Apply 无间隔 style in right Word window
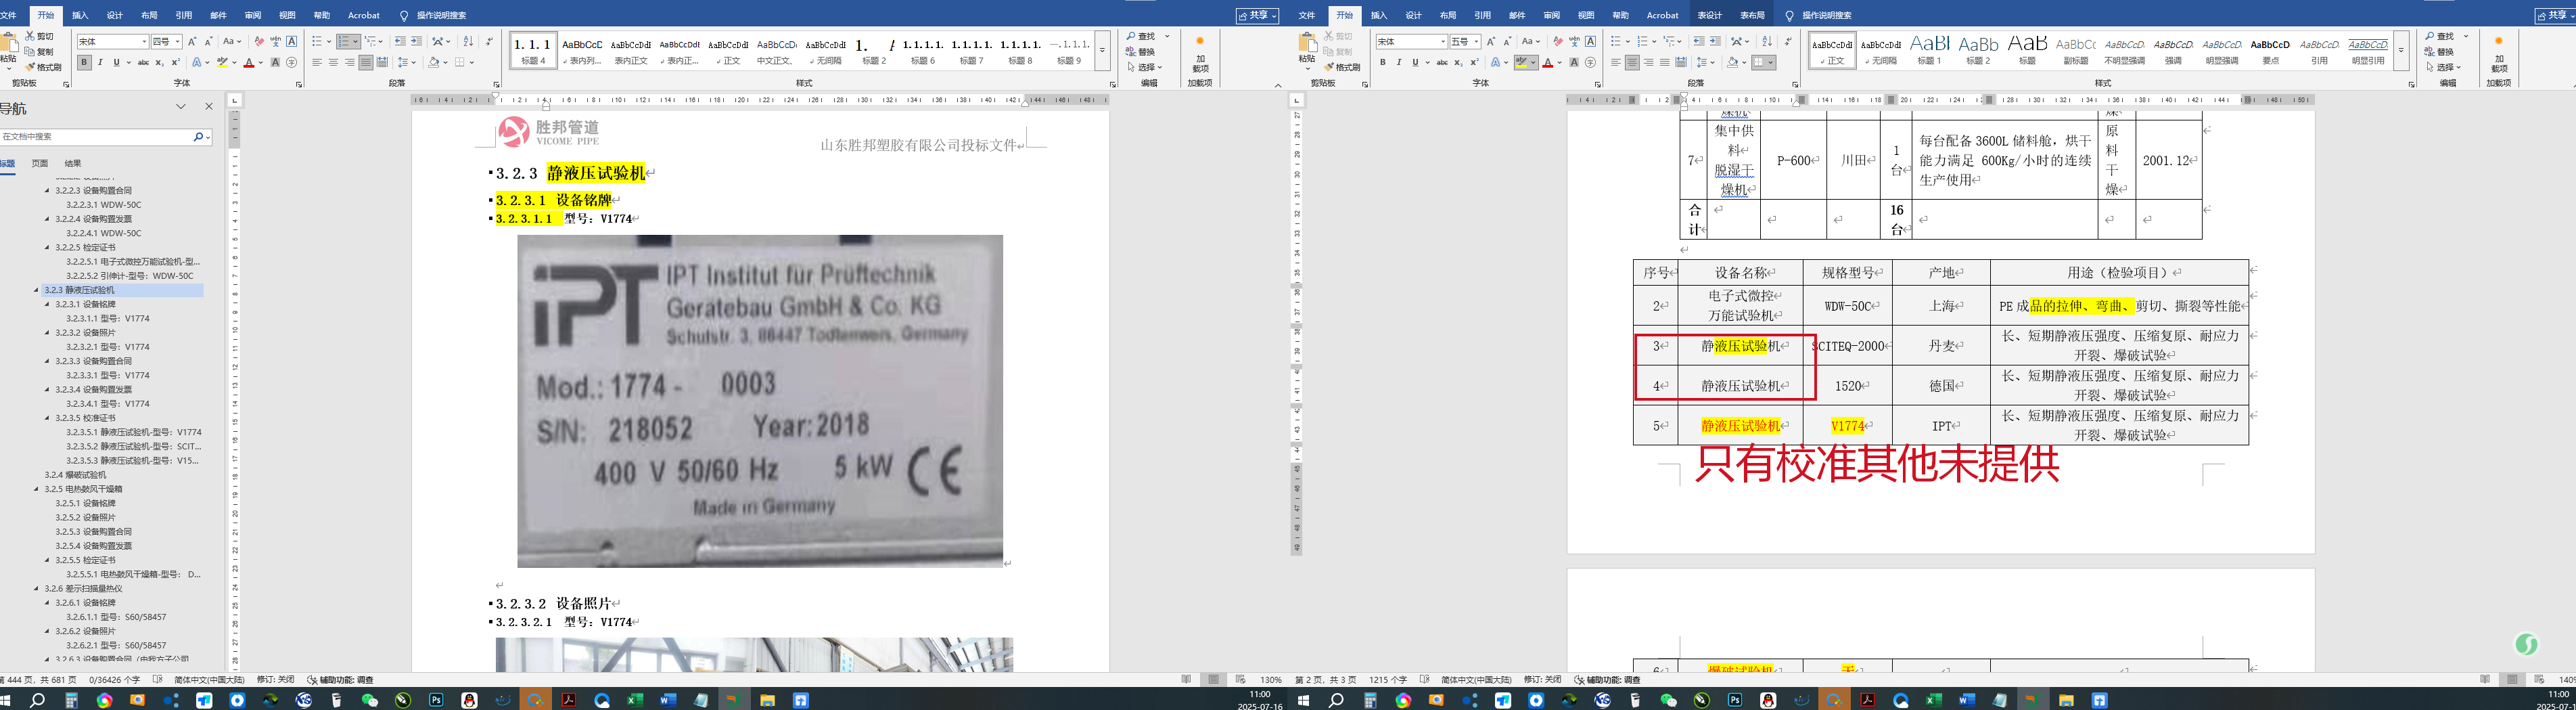 pos(1881,51)
